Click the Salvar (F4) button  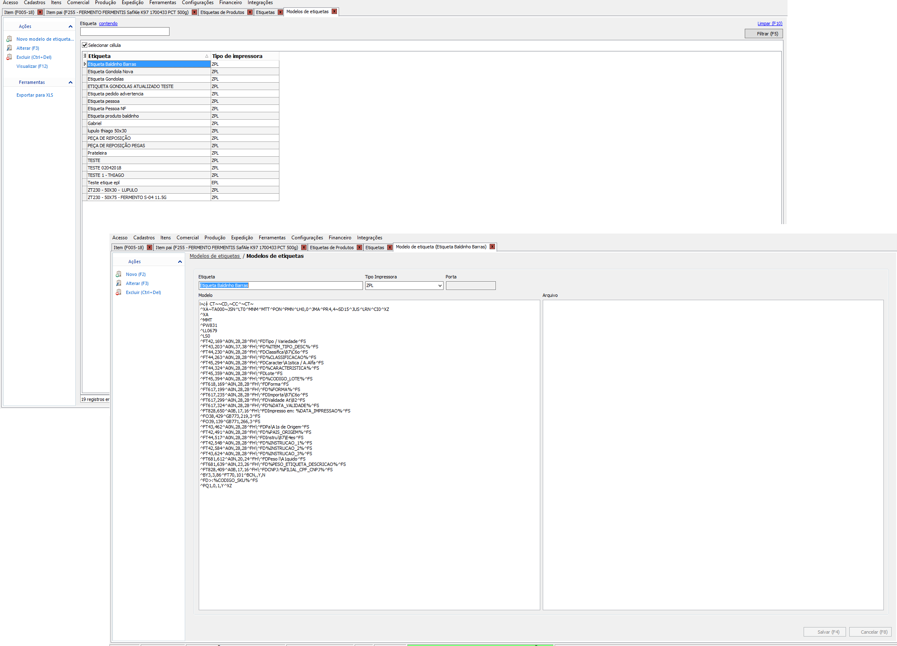point(825,632)
